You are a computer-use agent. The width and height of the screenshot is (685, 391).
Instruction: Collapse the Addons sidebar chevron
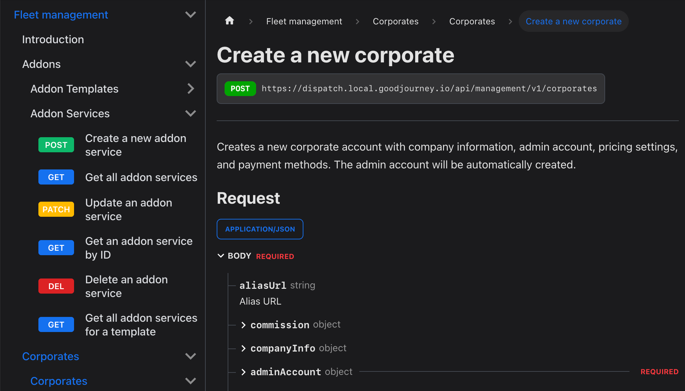[x=190, y=64]
